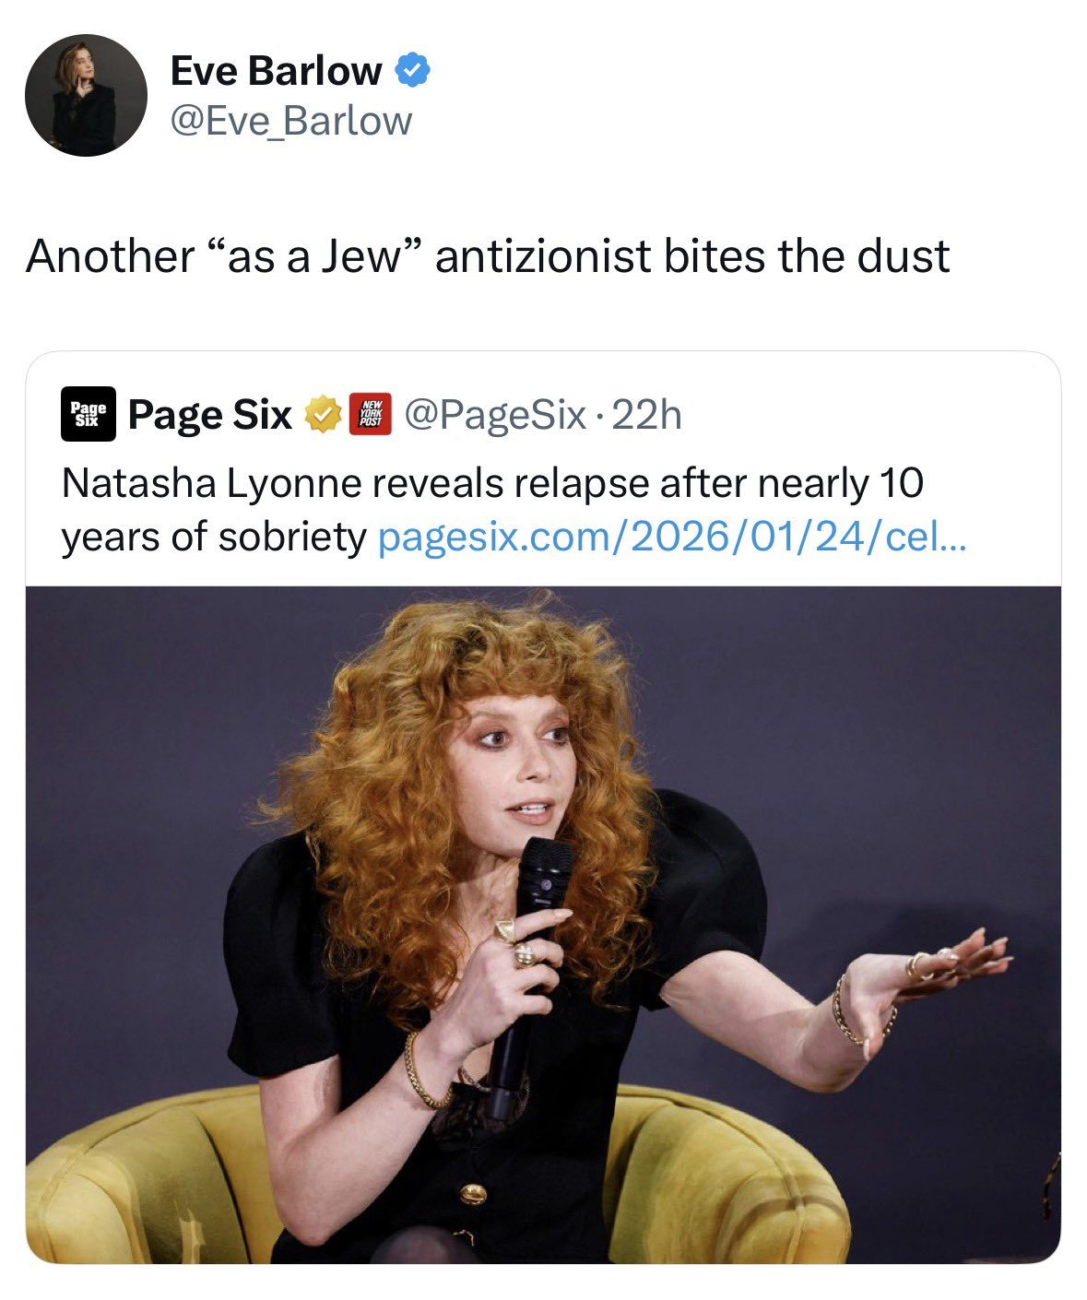Click the words "years of sobriety"

[214, 537]
